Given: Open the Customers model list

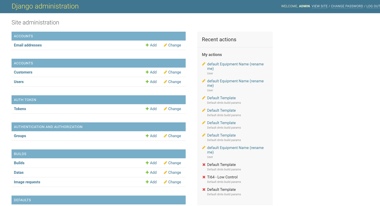Looking at the screenshot, I should pyautogui.click(x=23, y=72).
